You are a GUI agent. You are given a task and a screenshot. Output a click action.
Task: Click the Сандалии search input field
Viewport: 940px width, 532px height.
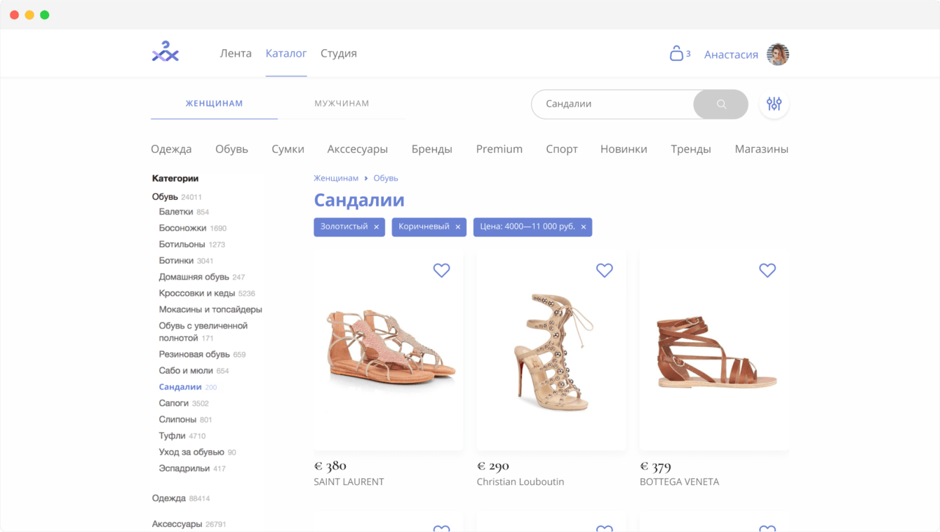click(610, 104)
